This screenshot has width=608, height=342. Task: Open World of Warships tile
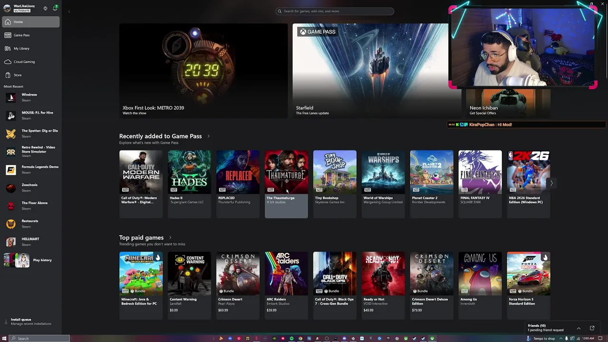[383, 184]
